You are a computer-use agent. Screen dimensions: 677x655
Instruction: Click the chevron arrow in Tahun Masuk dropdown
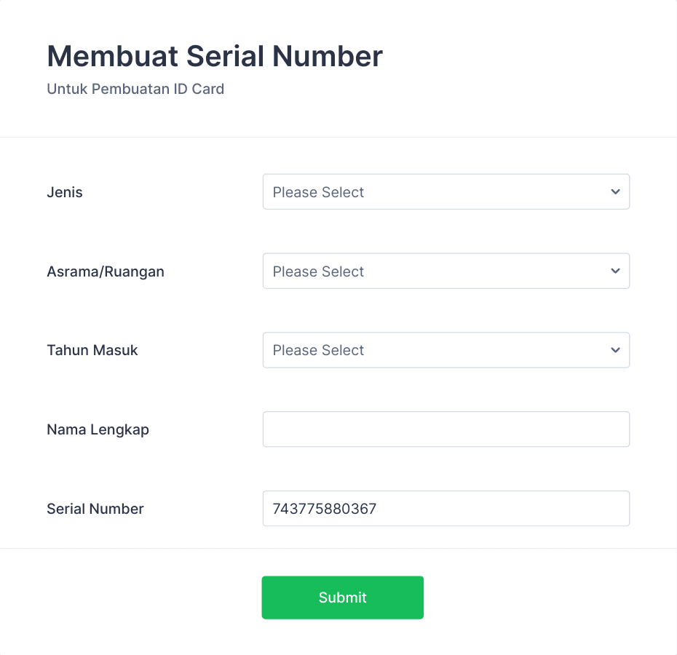pyautogui.click(x=615, y=350)
